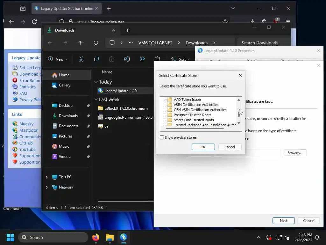Open FAQ link on Legacy Update page
This screenshot has height=245, width=326.
click(23, 93)
